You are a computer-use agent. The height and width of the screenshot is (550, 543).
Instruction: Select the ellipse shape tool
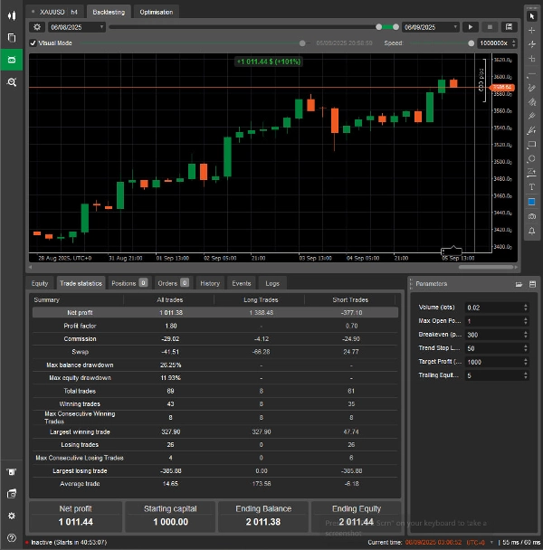[532, 158]
